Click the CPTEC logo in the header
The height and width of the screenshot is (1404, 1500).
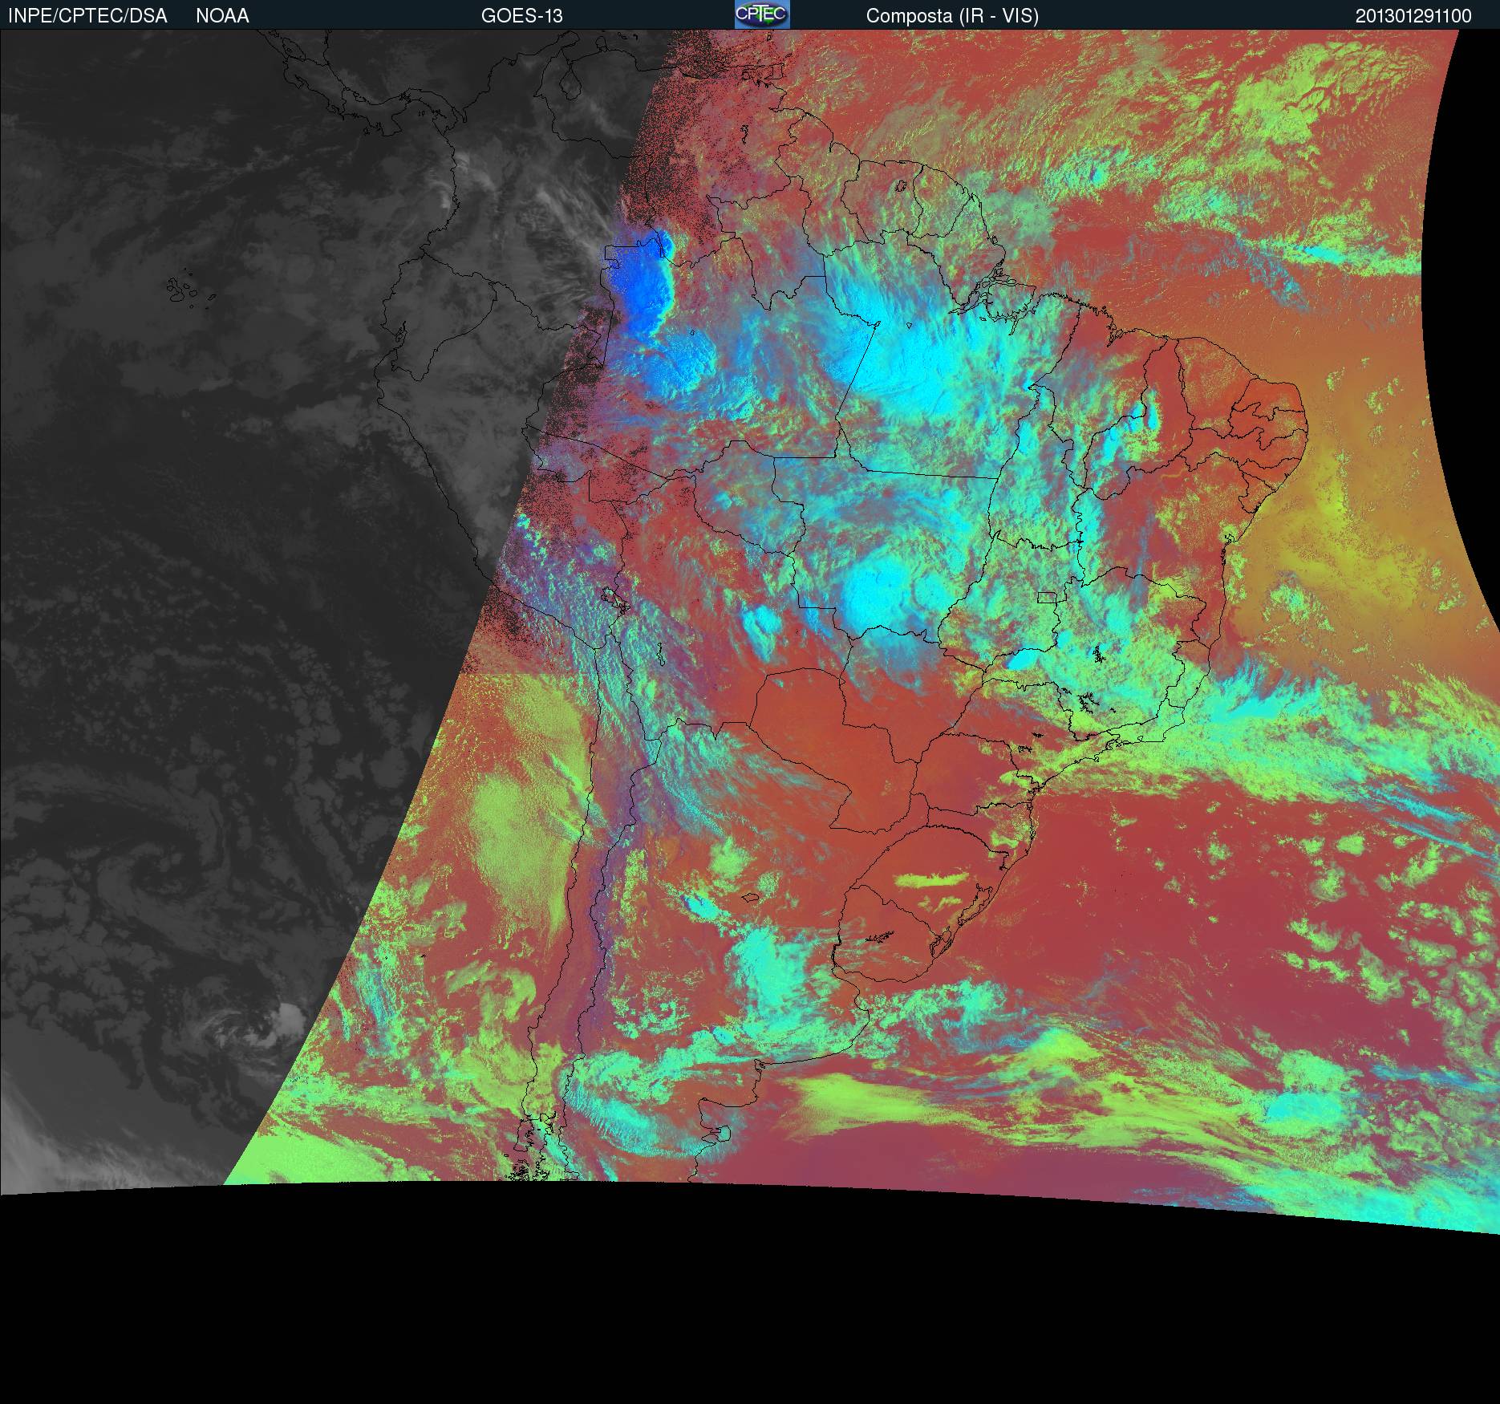click(x=762, y=14)
